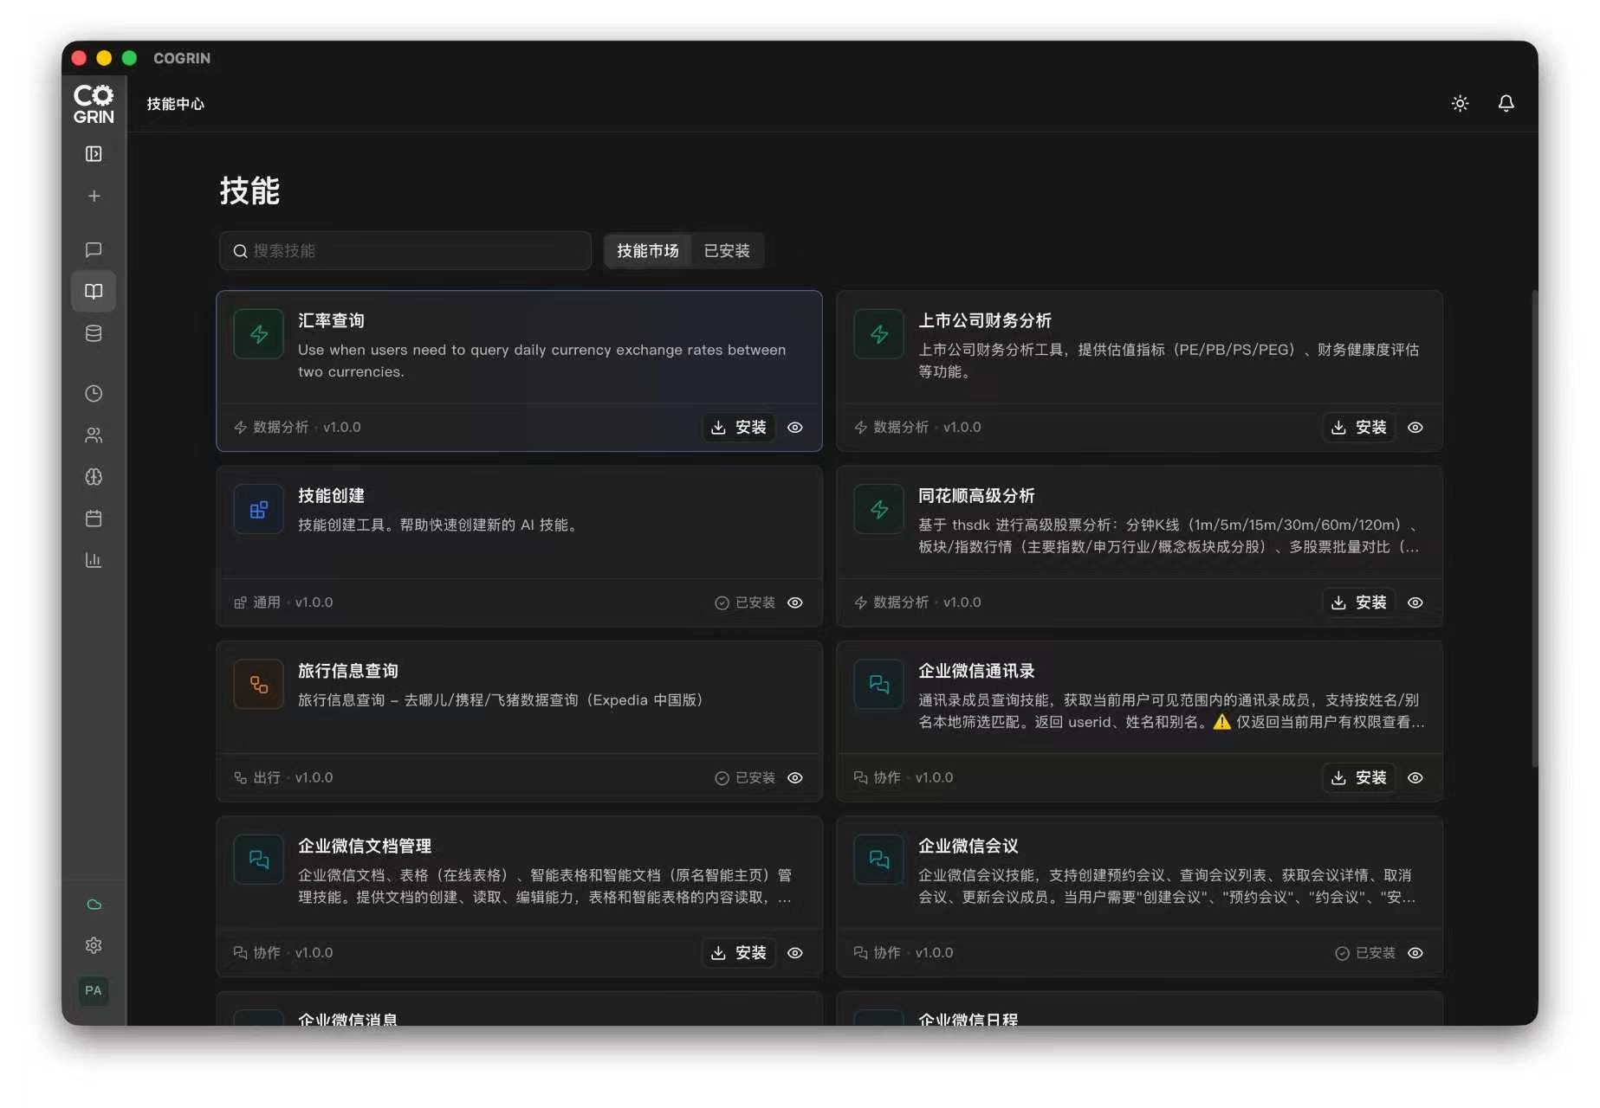Viewport: 1600px width, 1108px height.
Task: Click the 企业微信会议 card icon
Action: [x=878, y=859]
